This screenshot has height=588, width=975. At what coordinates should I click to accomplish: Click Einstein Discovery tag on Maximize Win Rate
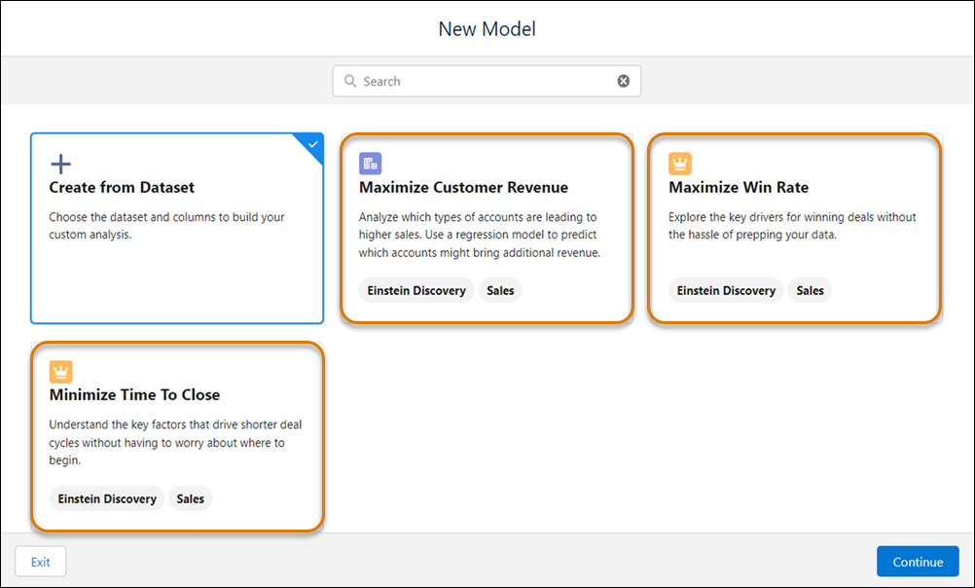[726, 290]
